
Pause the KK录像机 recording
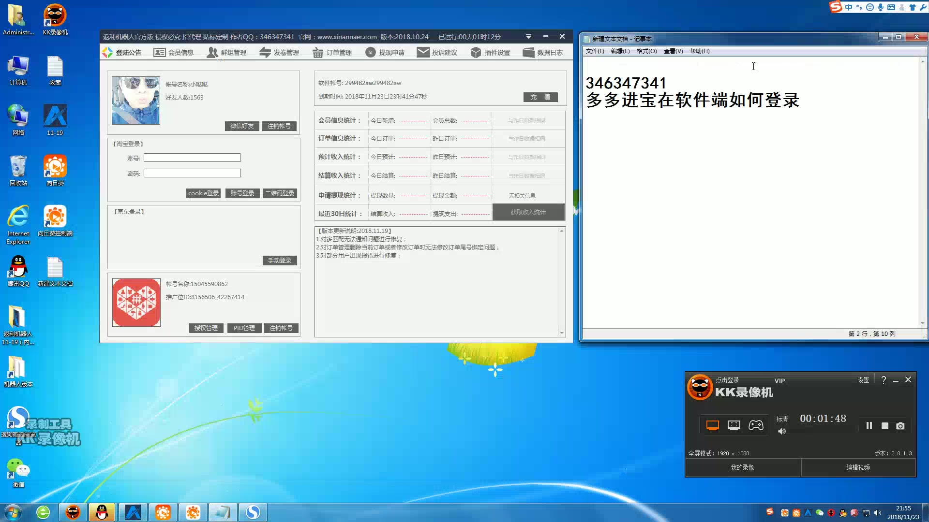point(869,426)
